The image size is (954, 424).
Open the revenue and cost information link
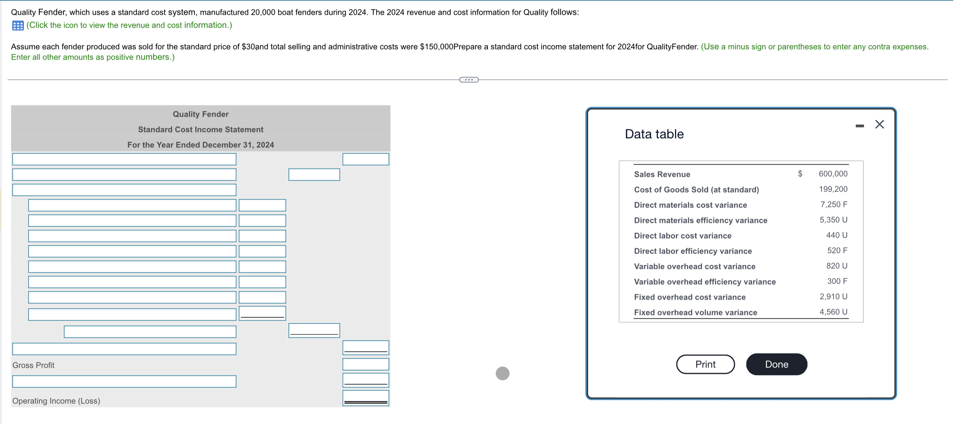coord(129,25)
